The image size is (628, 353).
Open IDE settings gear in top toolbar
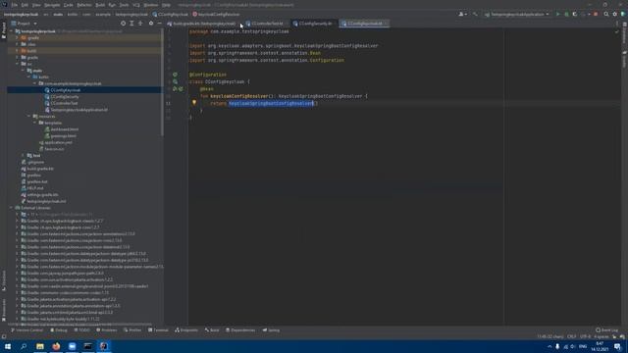615,14
